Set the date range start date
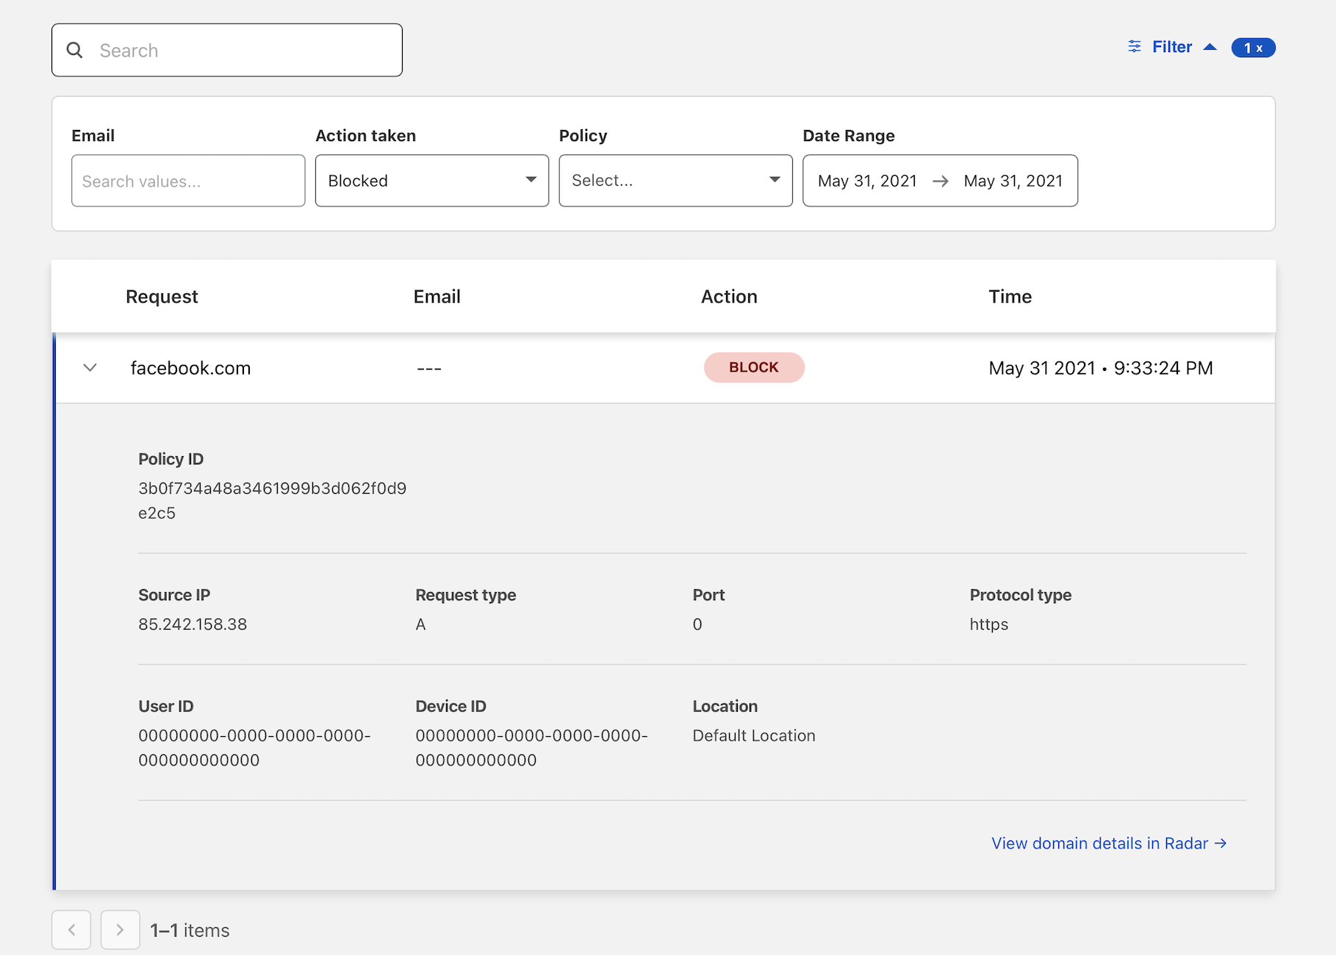This screenshot has height=955, width=1336. tap(867, 181)
